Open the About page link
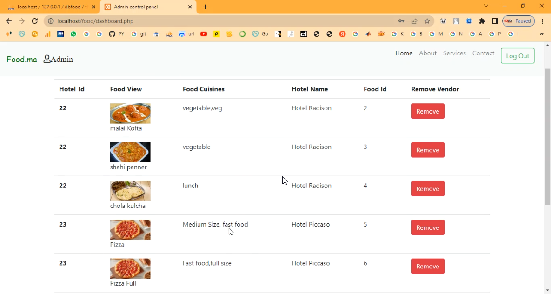The width and height of the screenshot is (551, 294). point(427,53)
